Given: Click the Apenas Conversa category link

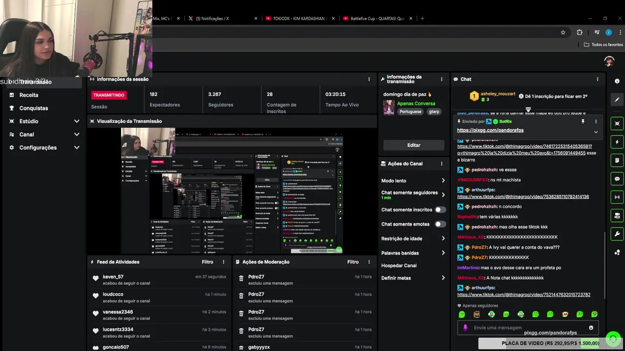Looking at the screenshot, I should coord(416,103).
